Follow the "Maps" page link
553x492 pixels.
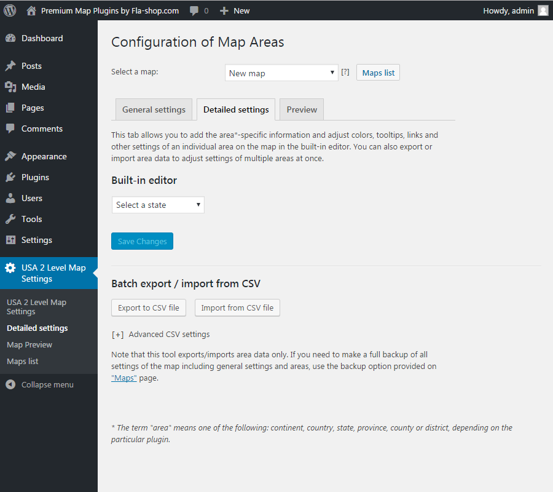pos(124,378)
